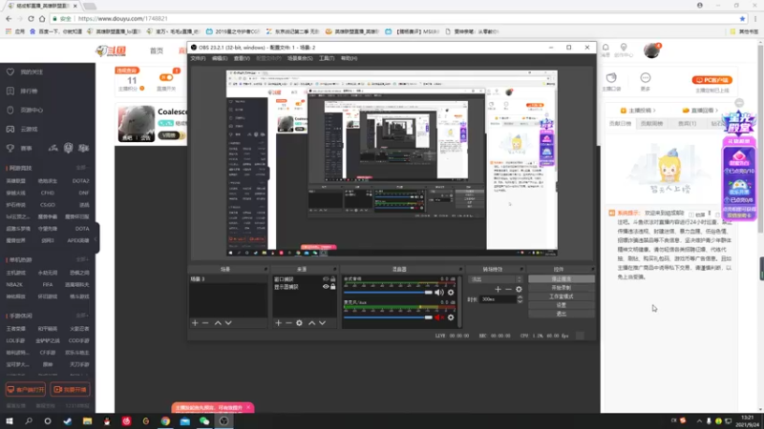Toggle lock for 显示器捕获 source
Image resolution: width=764 pixels, height=429 pixels.
[x=332, y=287]
